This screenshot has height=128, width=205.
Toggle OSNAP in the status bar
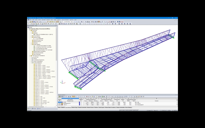pos(131,110)
